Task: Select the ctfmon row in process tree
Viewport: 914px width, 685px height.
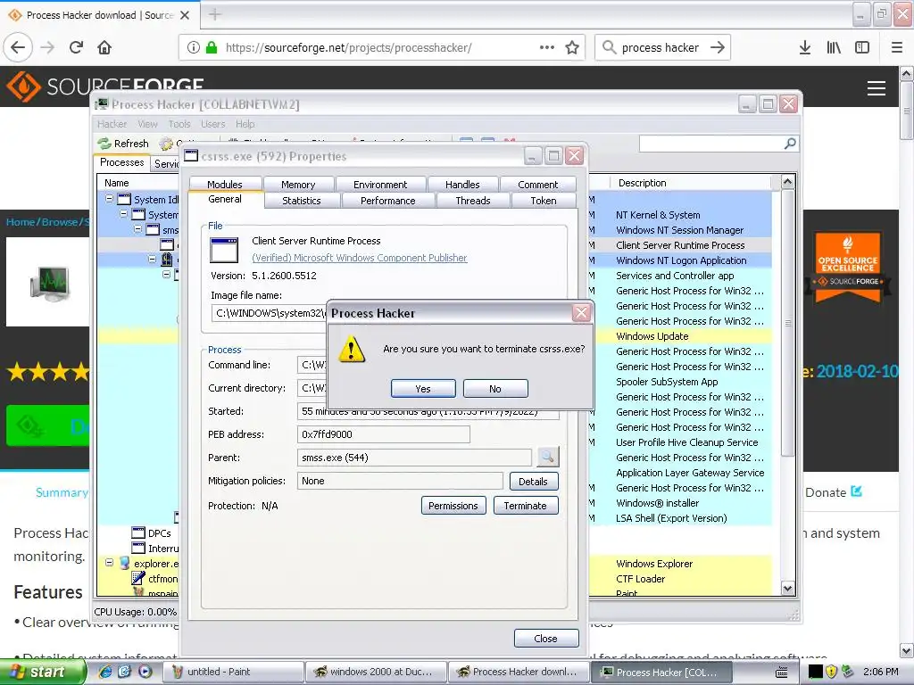Action: [x=154, y=578]
